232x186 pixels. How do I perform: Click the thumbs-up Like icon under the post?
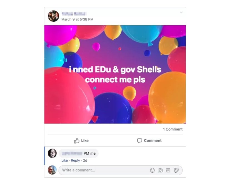pyautogui.click(x=77, y=140)
